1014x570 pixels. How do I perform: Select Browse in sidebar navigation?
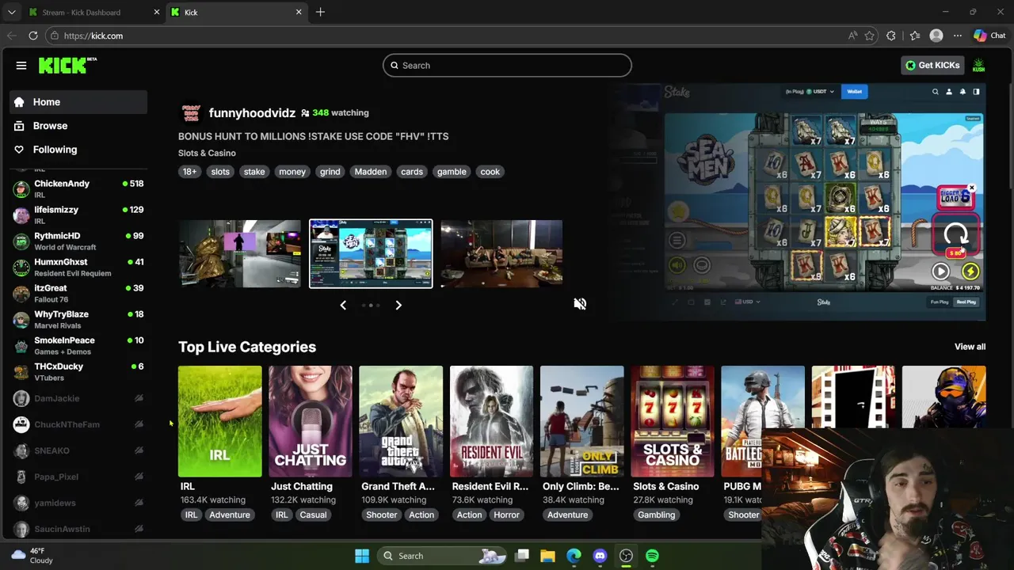click(x=78, y=126)
